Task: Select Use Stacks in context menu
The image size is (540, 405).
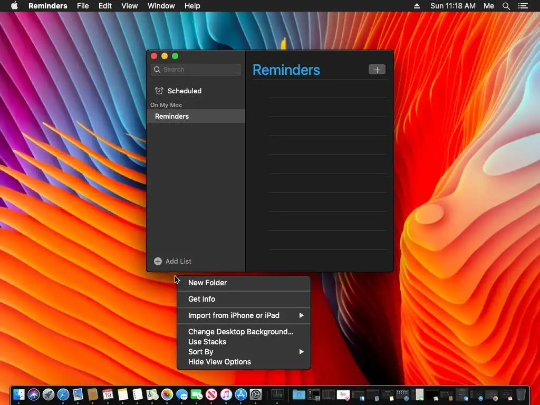Action: (244, 342)
